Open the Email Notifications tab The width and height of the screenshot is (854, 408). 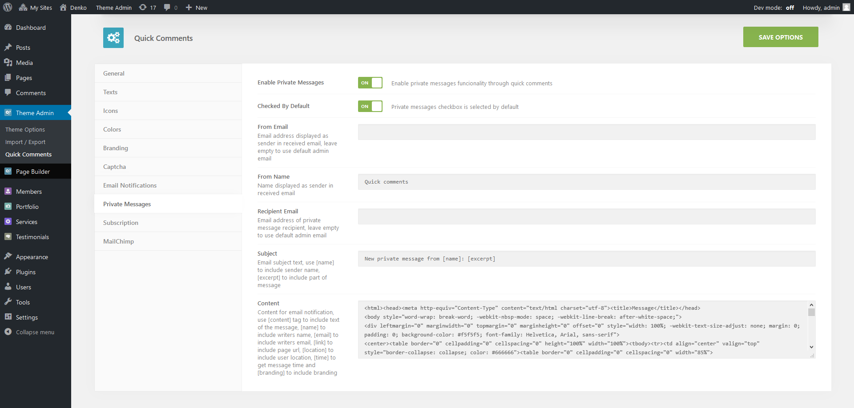tap(168, 185)
